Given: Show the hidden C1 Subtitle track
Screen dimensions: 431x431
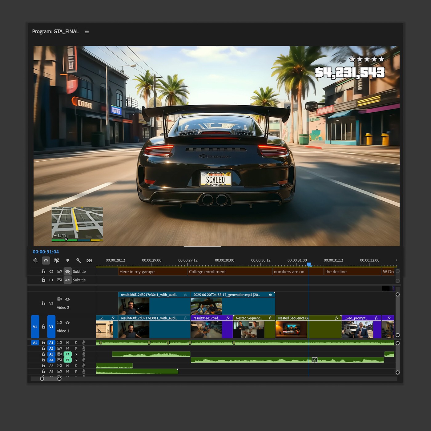Looking at the screenshot, I should coord(67,280).
